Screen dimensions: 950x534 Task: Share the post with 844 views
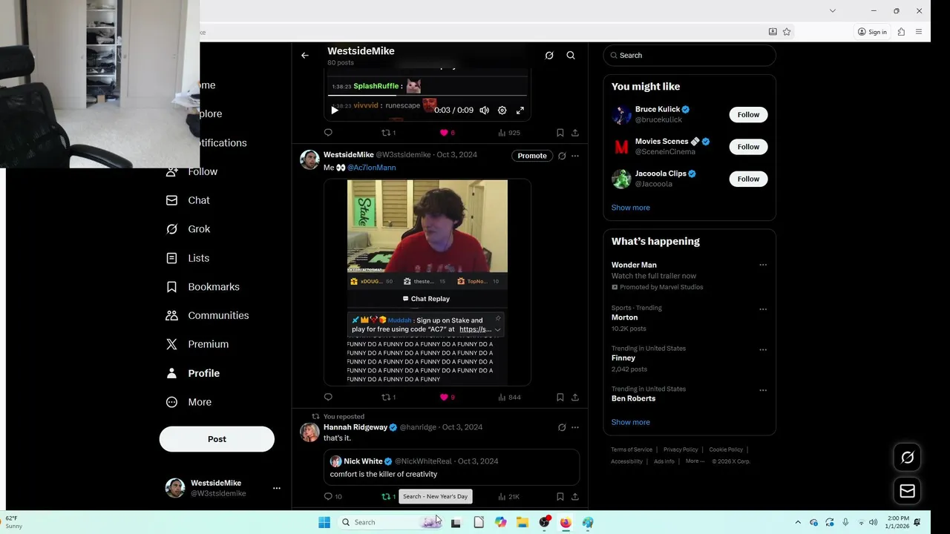pyautogui.click(x=575, y=398)
